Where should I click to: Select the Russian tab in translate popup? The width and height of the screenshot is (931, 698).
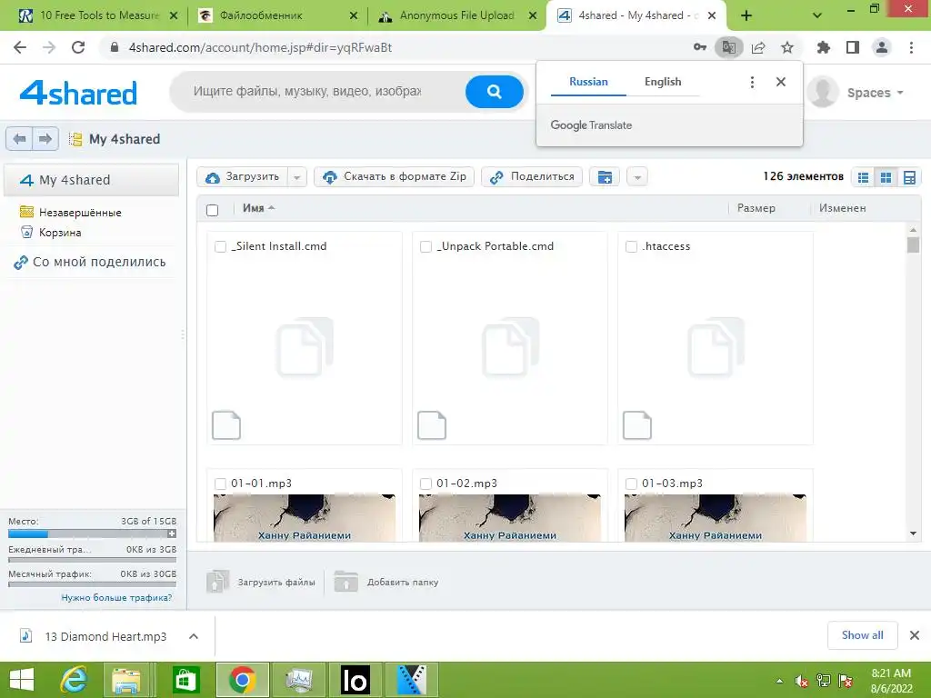(x=588, y=82)
